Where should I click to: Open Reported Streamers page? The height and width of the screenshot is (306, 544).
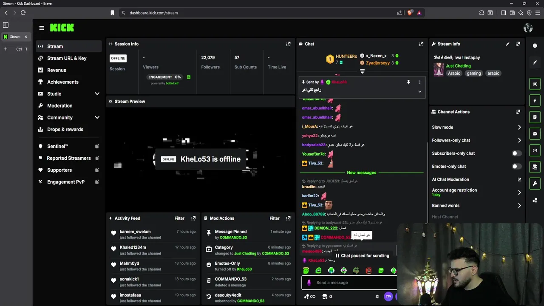[x=68, y=158]
